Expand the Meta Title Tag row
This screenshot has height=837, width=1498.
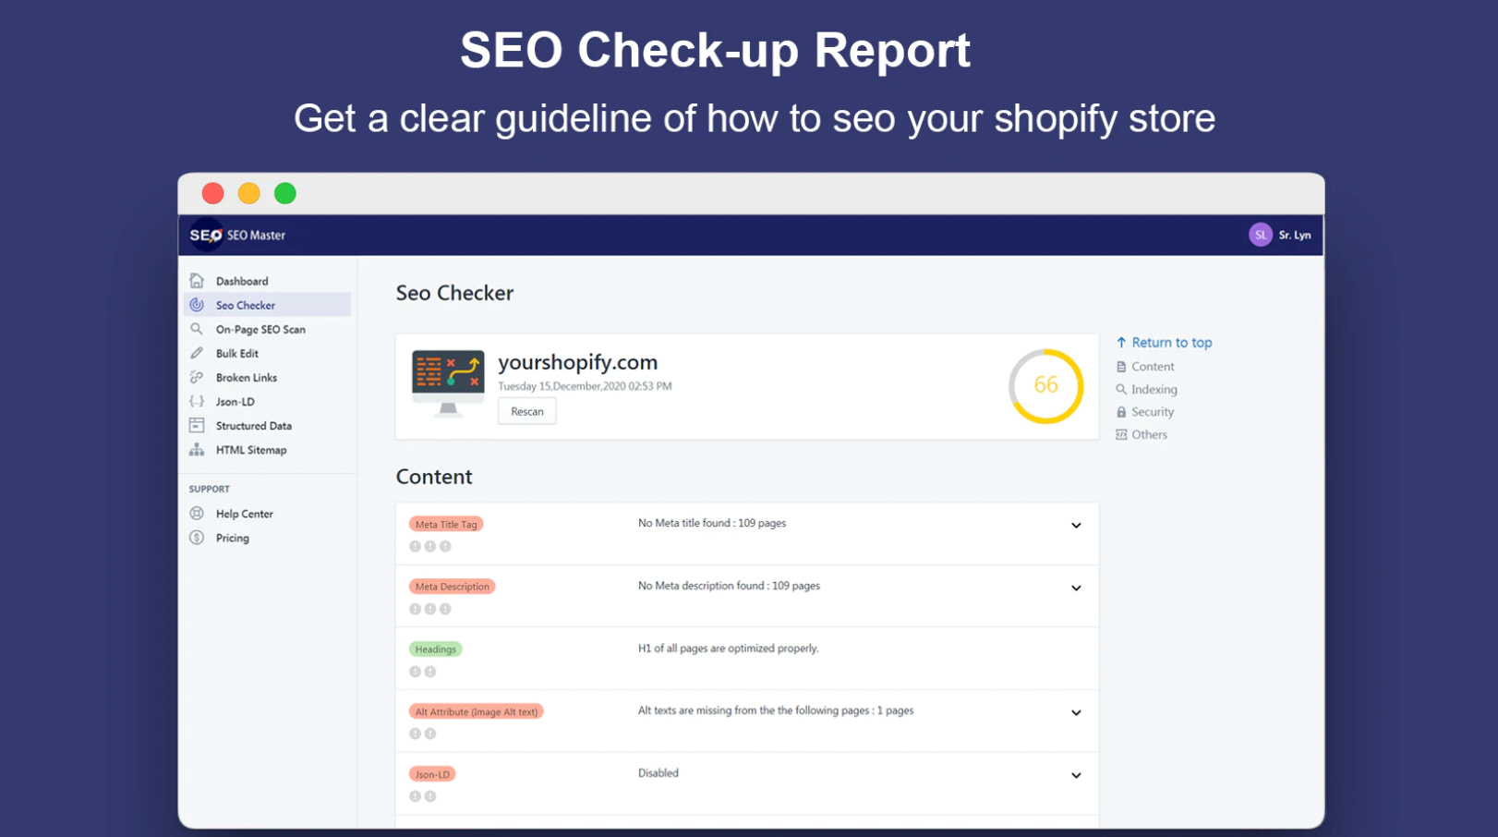[1076, 526]
